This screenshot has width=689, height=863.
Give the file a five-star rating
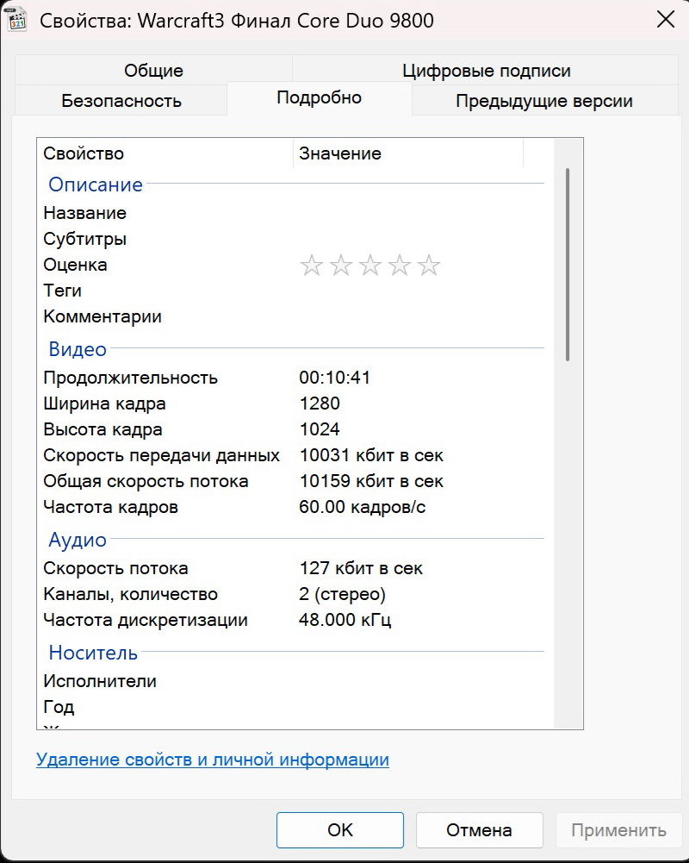click(428, 266)
